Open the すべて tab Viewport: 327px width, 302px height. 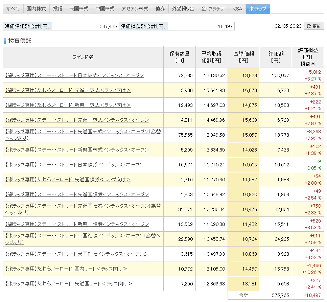tap(13, 9)
